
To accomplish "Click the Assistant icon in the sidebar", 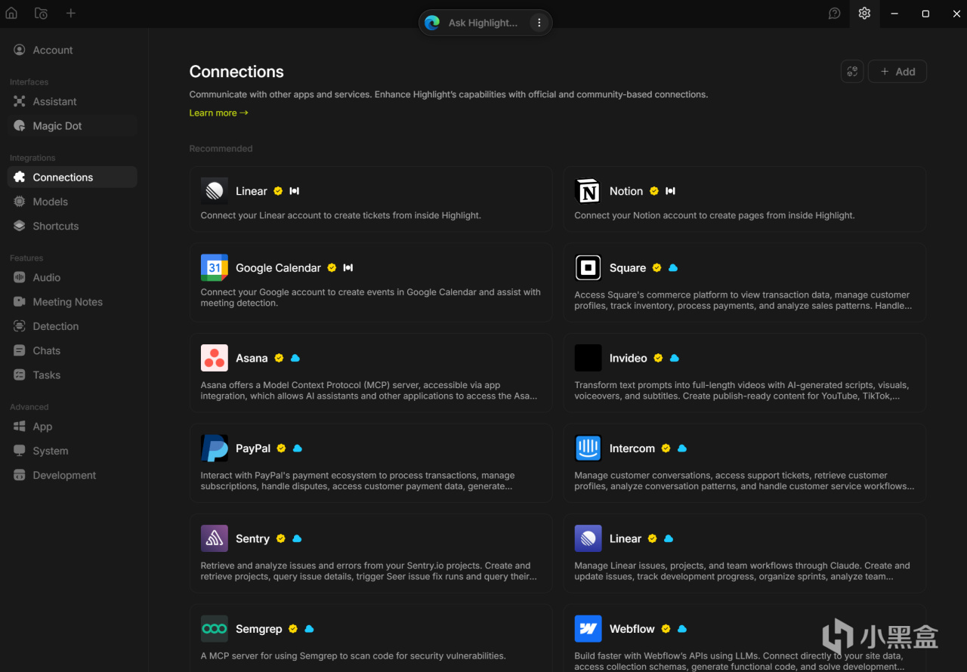I will click(x=20, y=101).
